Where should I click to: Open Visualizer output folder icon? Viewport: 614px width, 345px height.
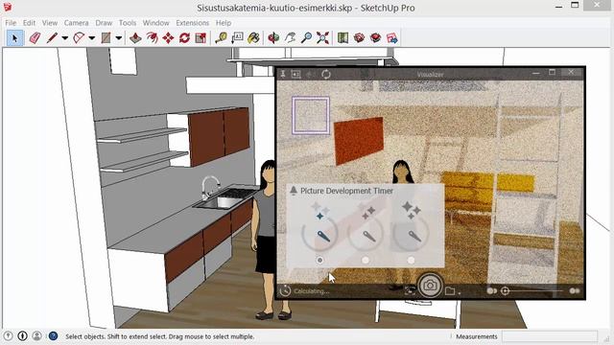[450, 291]
